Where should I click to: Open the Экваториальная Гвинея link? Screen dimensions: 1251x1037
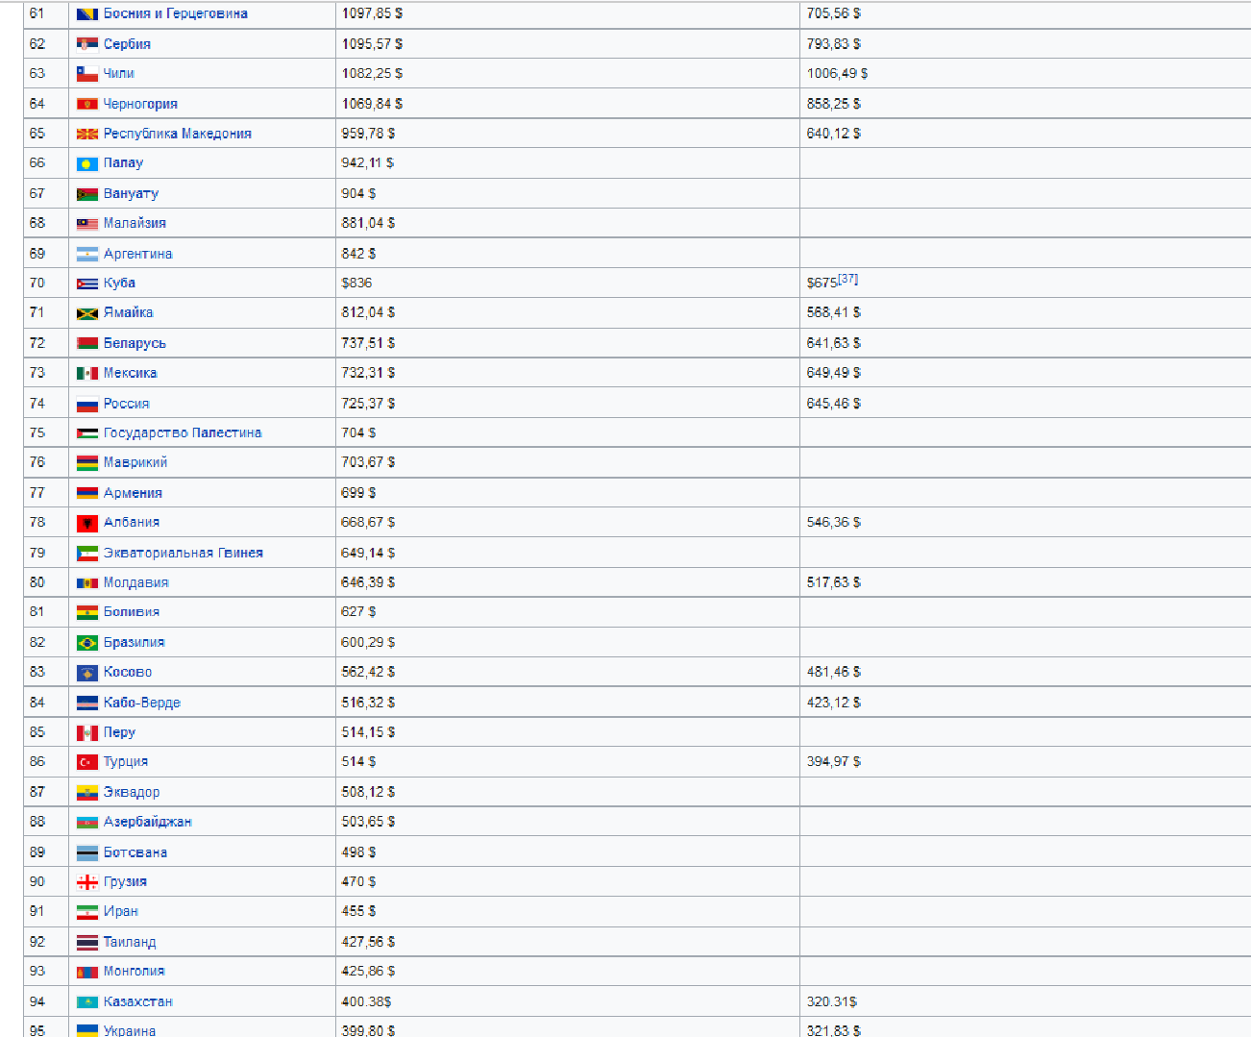point(183,553)
